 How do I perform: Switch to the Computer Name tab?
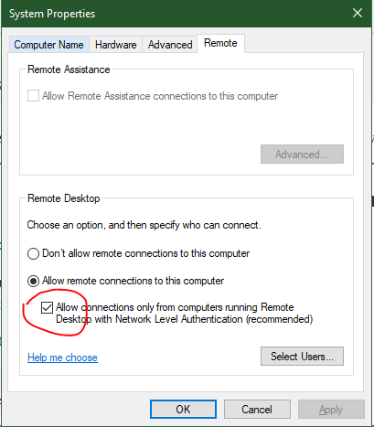[x=48, y=45]
